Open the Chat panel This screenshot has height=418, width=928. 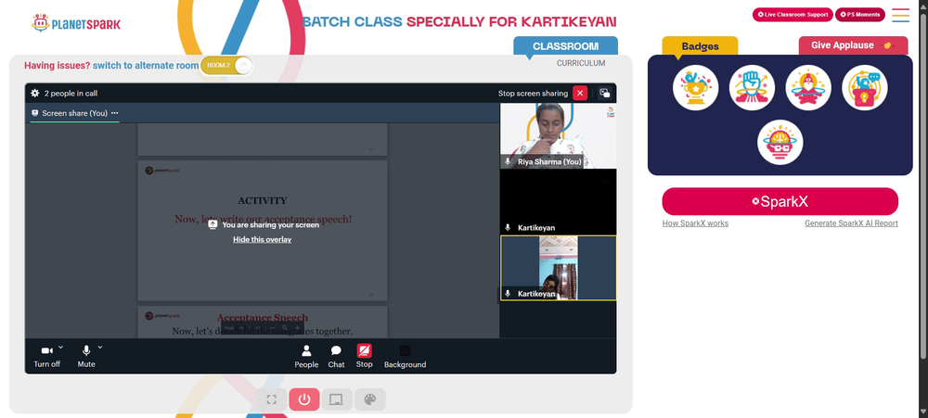tap(336, 357)
